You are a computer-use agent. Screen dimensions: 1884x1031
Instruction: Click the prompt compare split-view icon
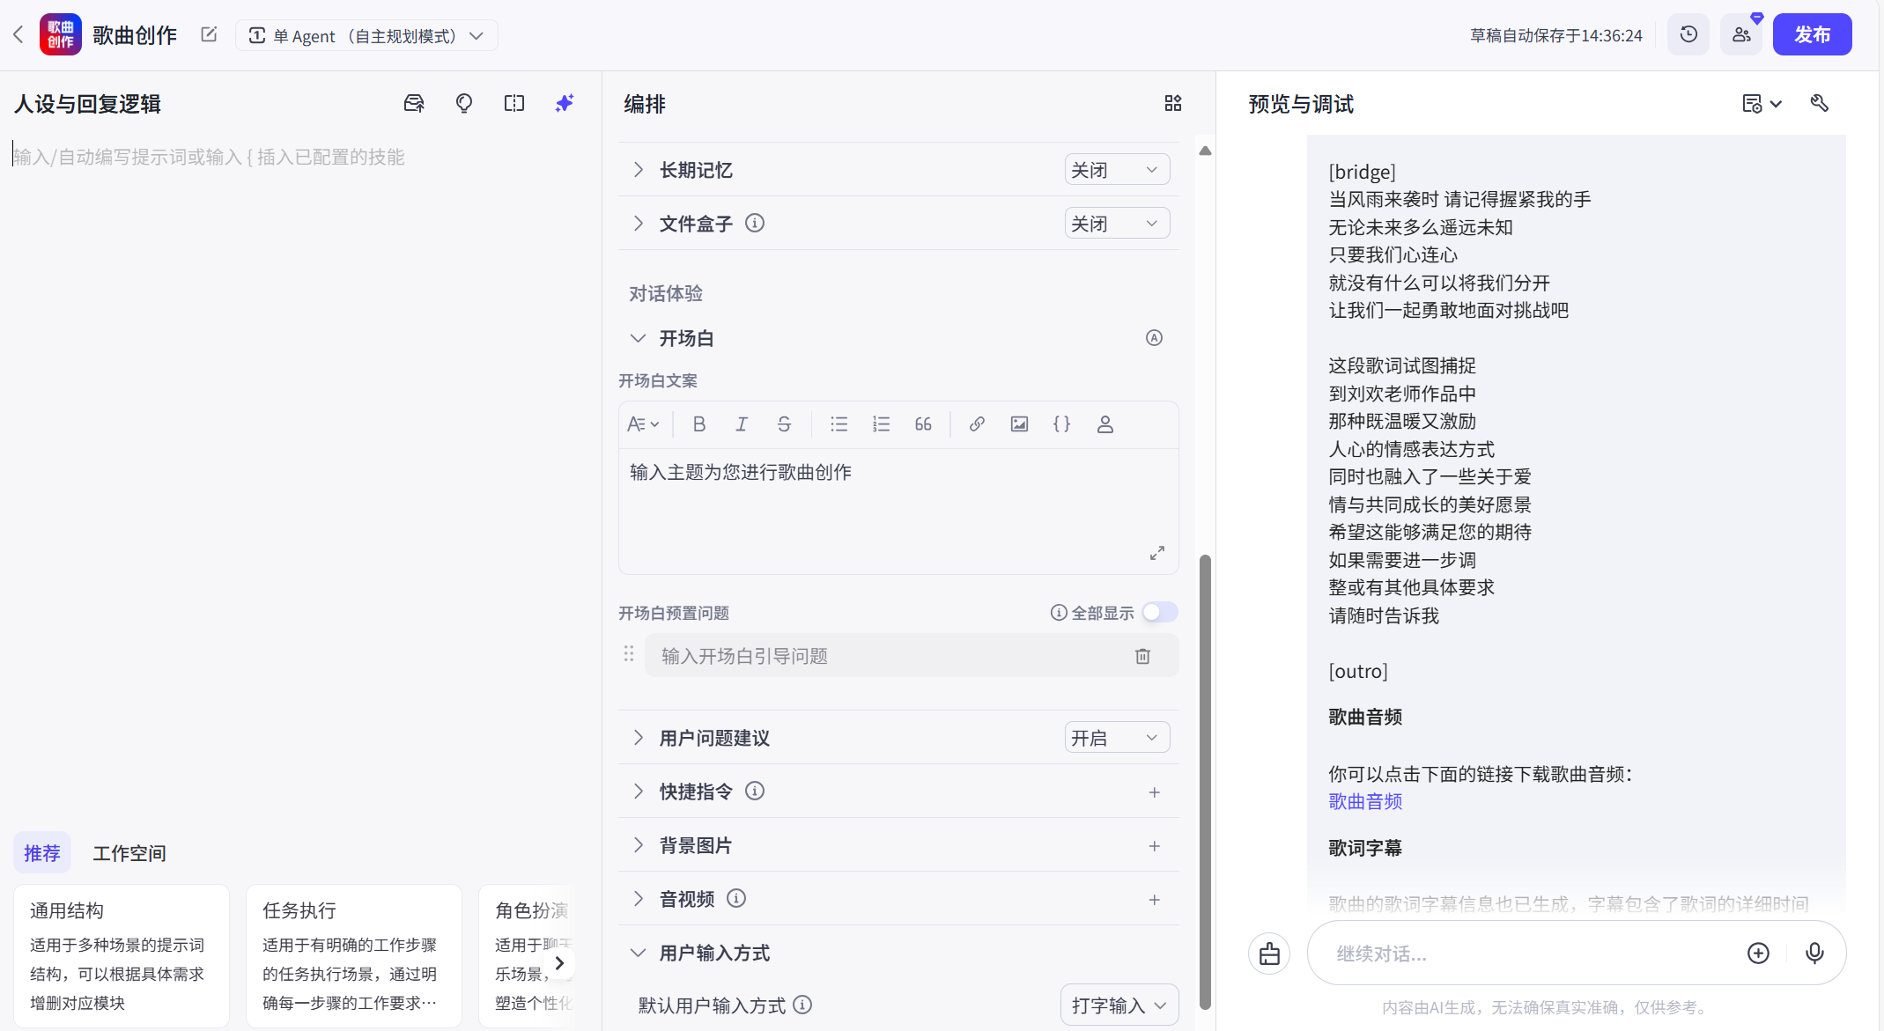coord(514,104)
